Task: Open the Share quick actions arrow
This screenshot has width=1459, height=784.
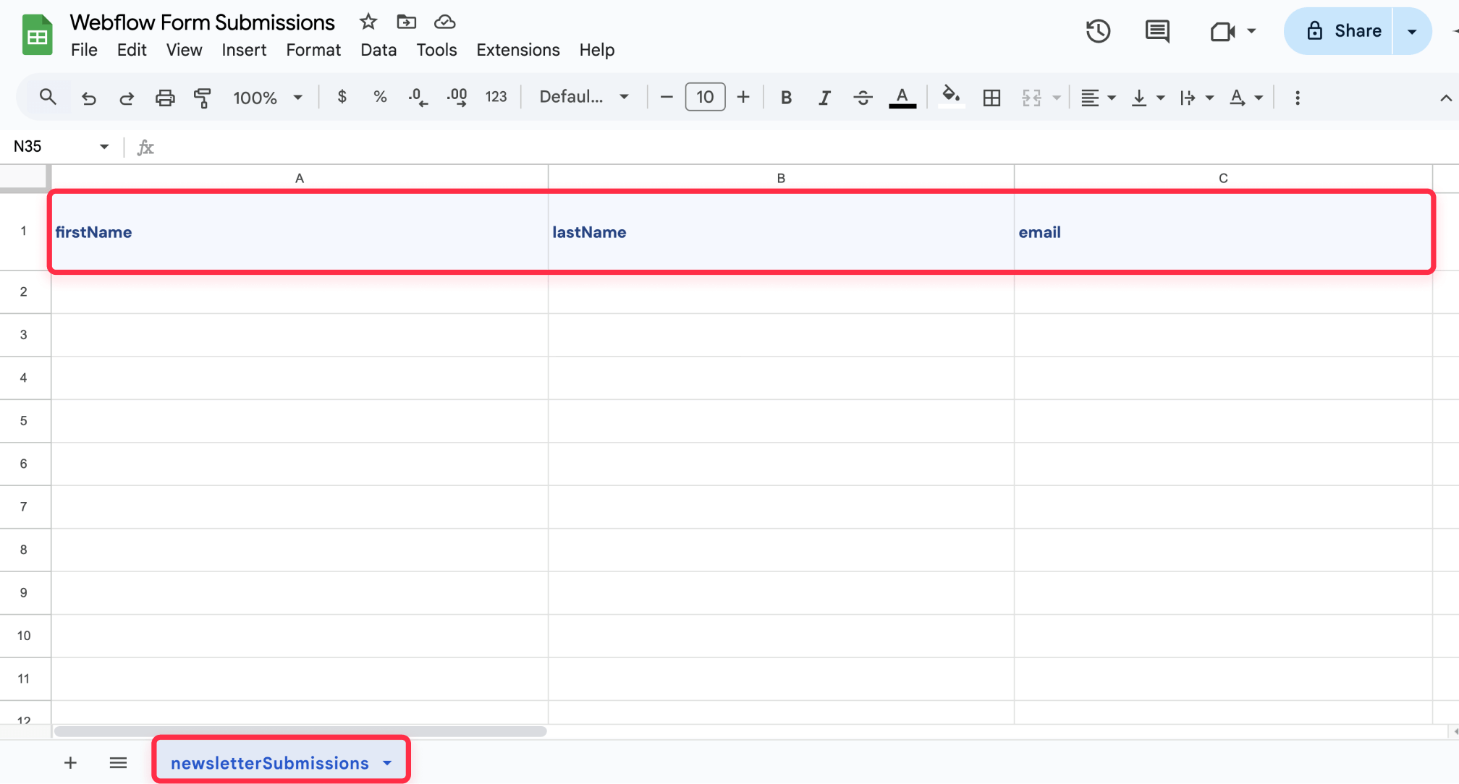Action: click(x=1412, y=31)
